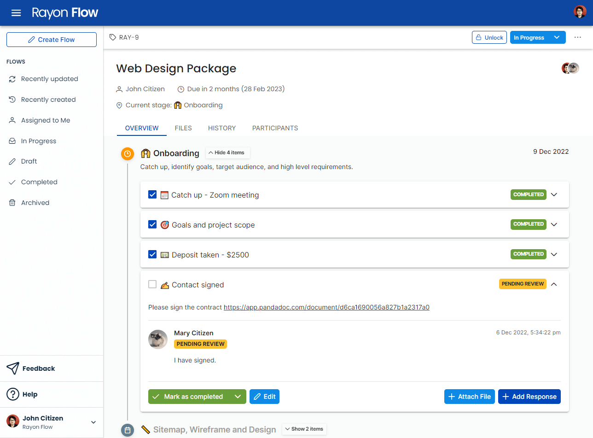Screen dimensions: 593x438
Task: Open the John Citizen account menu
Action: pos(51,421)
